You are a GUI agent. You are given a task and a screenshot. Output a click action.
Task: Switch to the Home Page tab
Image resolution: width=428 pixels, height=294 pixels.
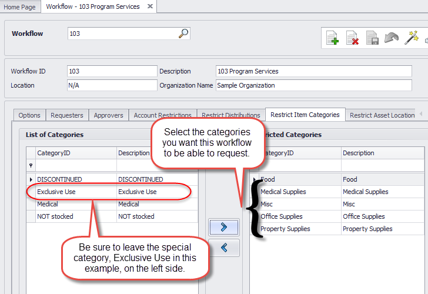tap(20, 7)
